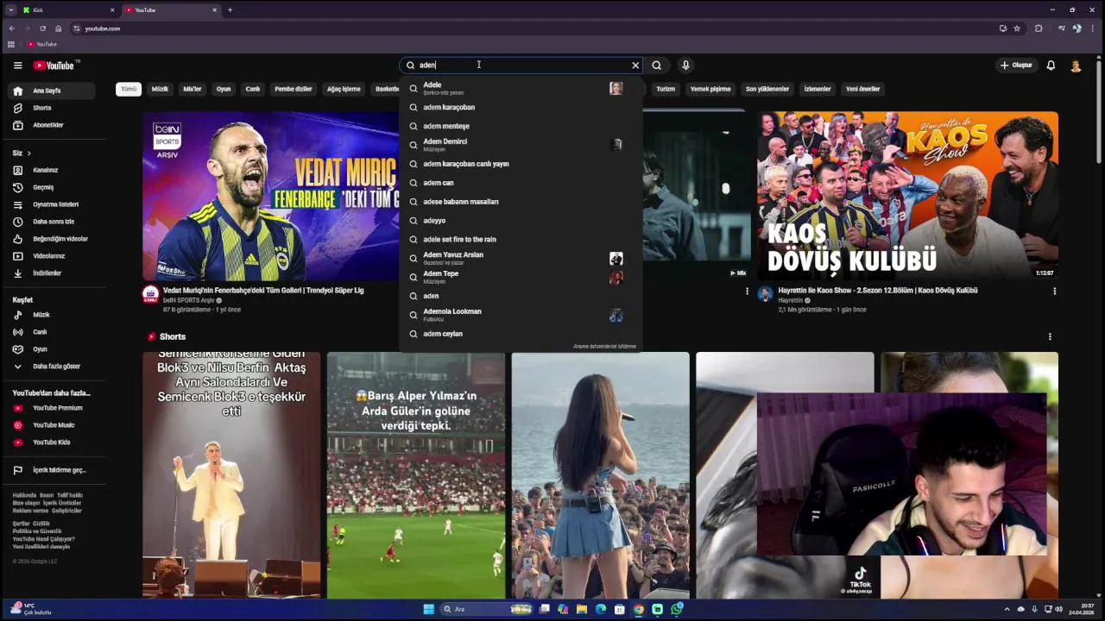The height and width of the screenshot is (621, 1105).
Task: Click Arama tahminlerini bildirme link
Action: pos(604,347)
